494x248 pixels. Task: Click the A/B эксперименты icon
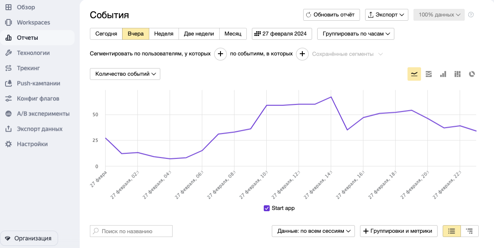(8, 114)
